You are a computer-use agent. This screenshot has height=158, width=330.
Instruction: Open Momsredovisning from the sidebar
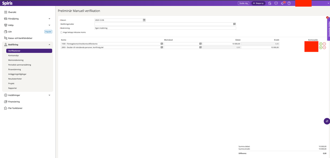coord(17,60)
